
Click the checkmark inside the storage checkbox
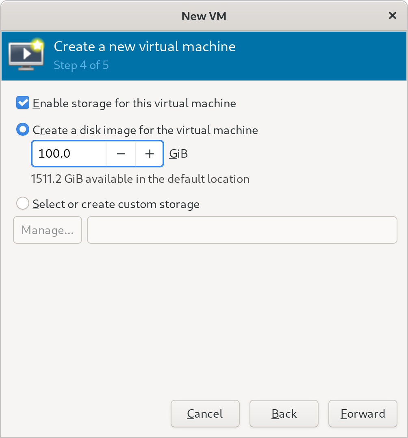[x=22, y=103]
